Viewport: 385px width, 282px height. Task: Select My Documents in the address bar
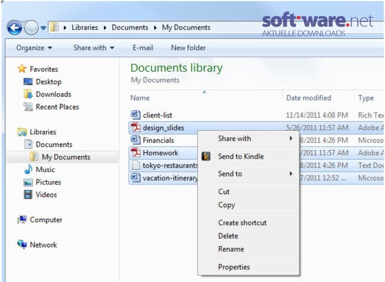[186, 28]
